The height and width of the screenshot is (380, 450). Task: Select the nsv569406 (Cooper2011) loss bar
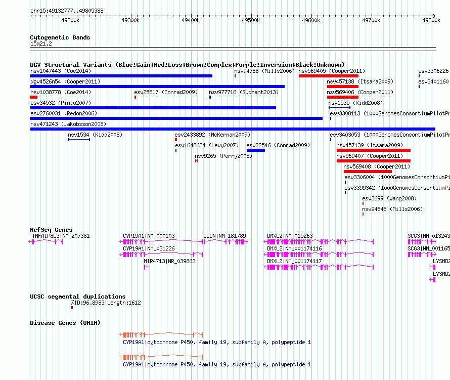point(343,97)
